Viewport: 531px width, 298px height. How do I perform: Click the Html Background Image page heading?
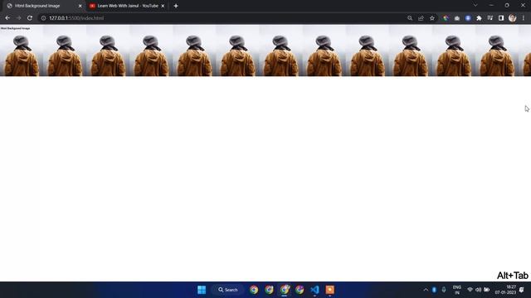[x=15, y=28]
